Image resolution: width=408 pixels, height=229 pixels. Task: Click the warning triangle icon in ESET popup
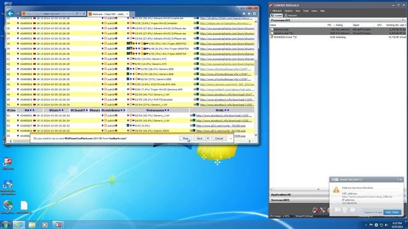336,190
